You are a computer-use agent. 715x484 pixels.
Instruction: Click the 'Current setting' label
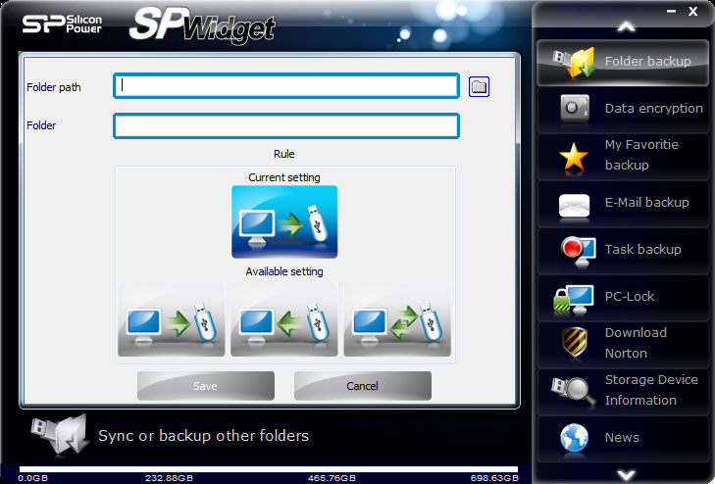pyautogui.click(x=284, y=177)
